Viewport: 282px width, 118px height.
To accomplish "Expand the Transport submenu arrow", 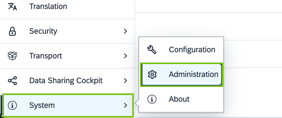I will 126,56.
